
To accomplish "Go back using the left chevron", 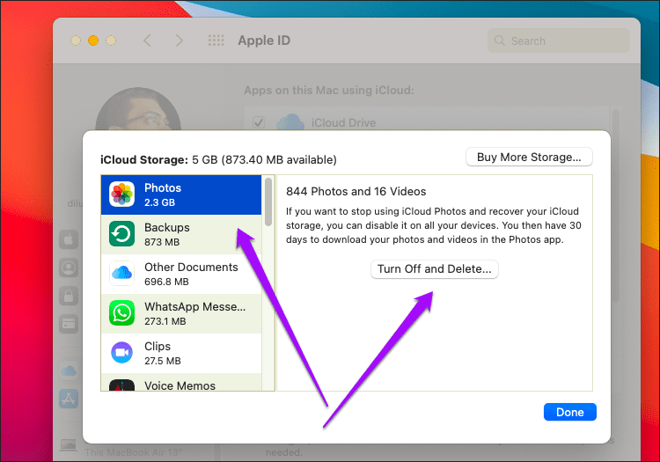I will 147,40.
